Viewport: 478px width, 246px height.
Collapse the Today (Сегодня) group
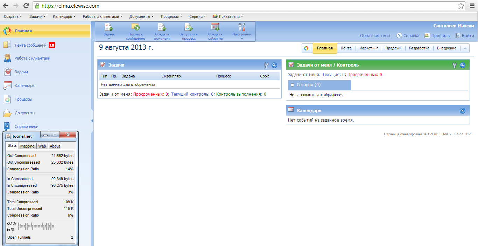click(x=292, y=85)
